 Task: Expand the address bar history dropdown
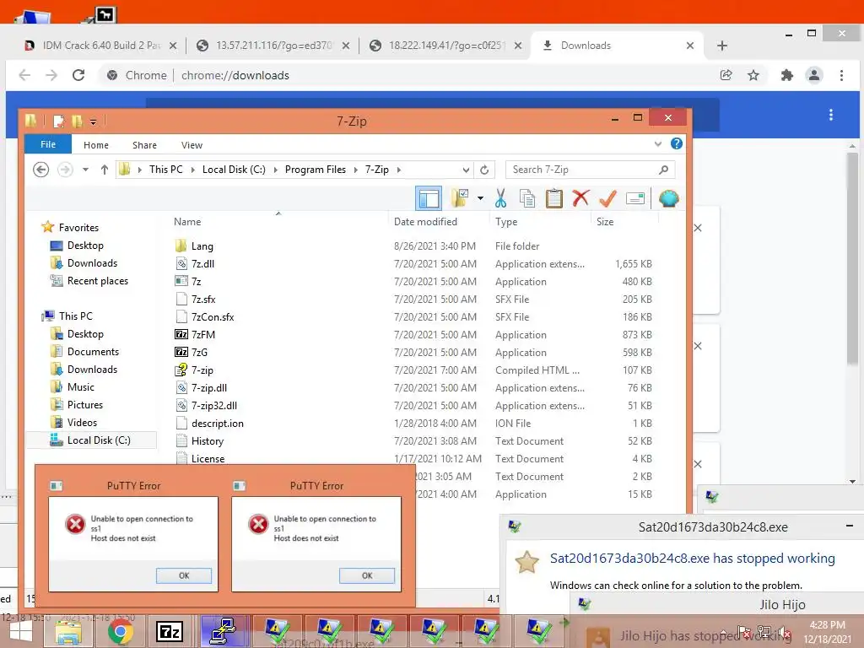coord(466,170)
